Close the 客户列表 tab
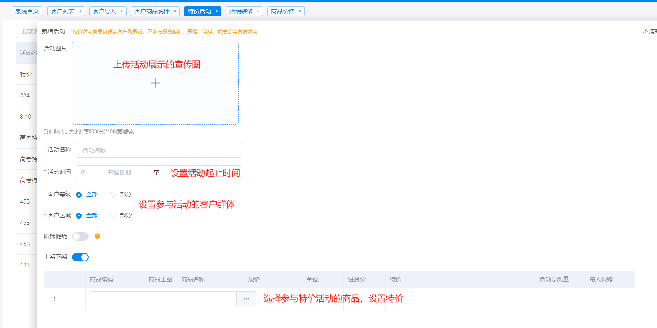The height and width of the screenshot is (328, 657). (80, 11)
